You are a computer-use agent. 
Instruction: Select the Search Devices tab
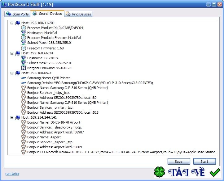(x=47, y=14)
